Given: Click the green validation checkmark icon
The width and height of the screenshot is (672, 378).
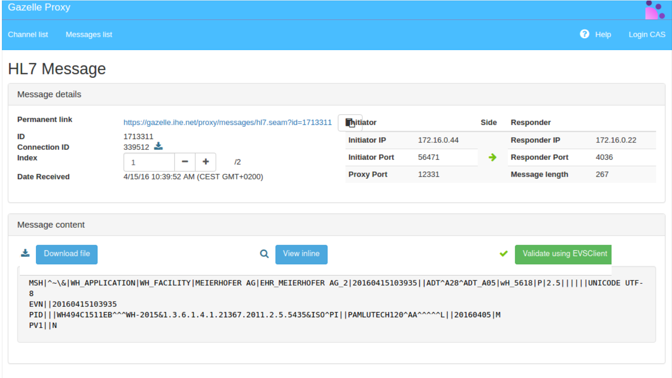Looking at the screenshot, I should (503, 254).
